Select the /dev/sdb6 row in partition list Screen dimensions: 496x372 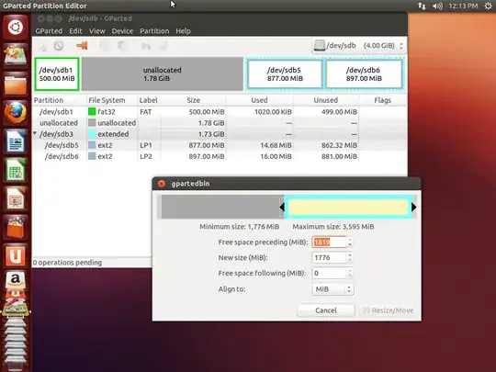tap(220, 156)
